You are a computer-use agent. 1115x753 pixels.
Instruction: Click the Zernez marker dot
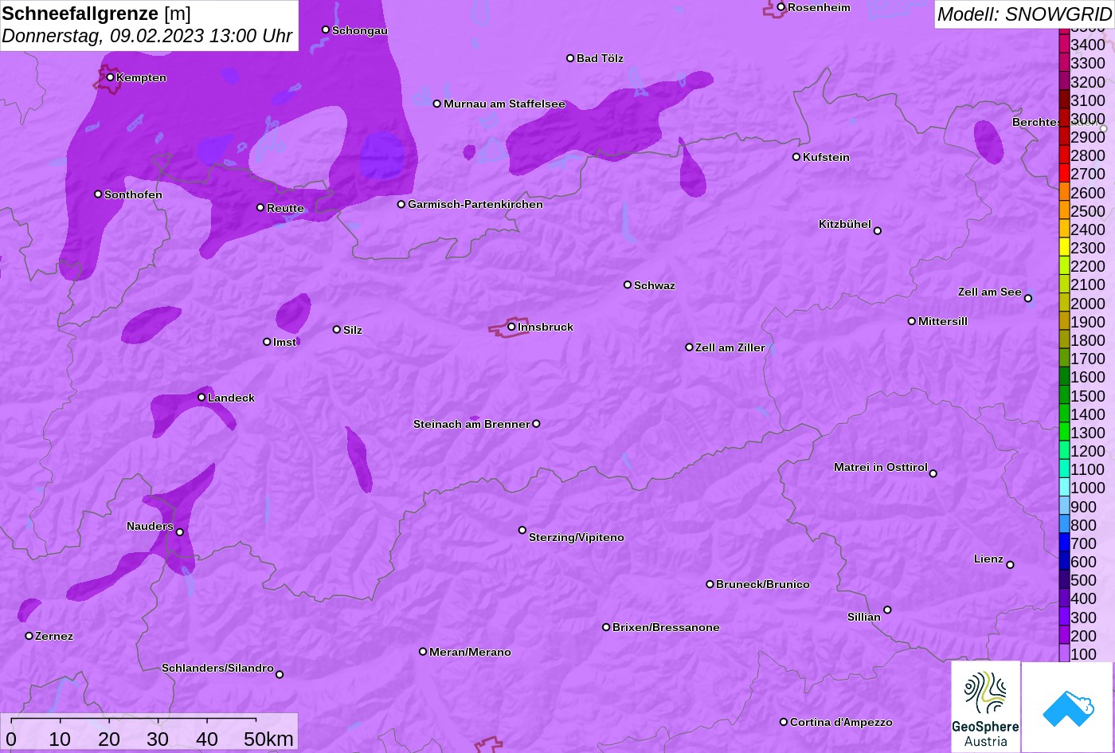(x=29, y=636)
